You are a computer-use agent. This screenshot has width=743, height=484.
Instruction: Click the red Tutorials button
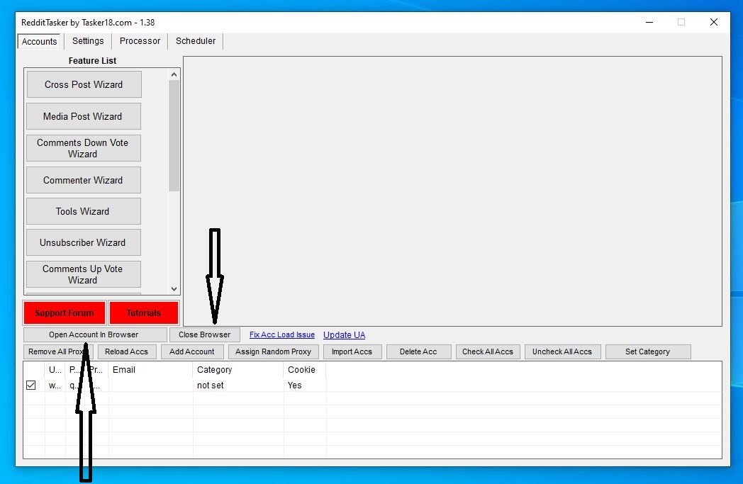pyautogui.click(x=144, y=313)
